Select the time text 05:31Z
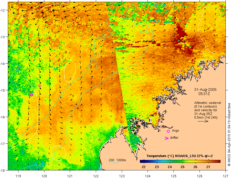Viewport: 231px width, 178px height. pyautogui.click(x=204, y=94)
